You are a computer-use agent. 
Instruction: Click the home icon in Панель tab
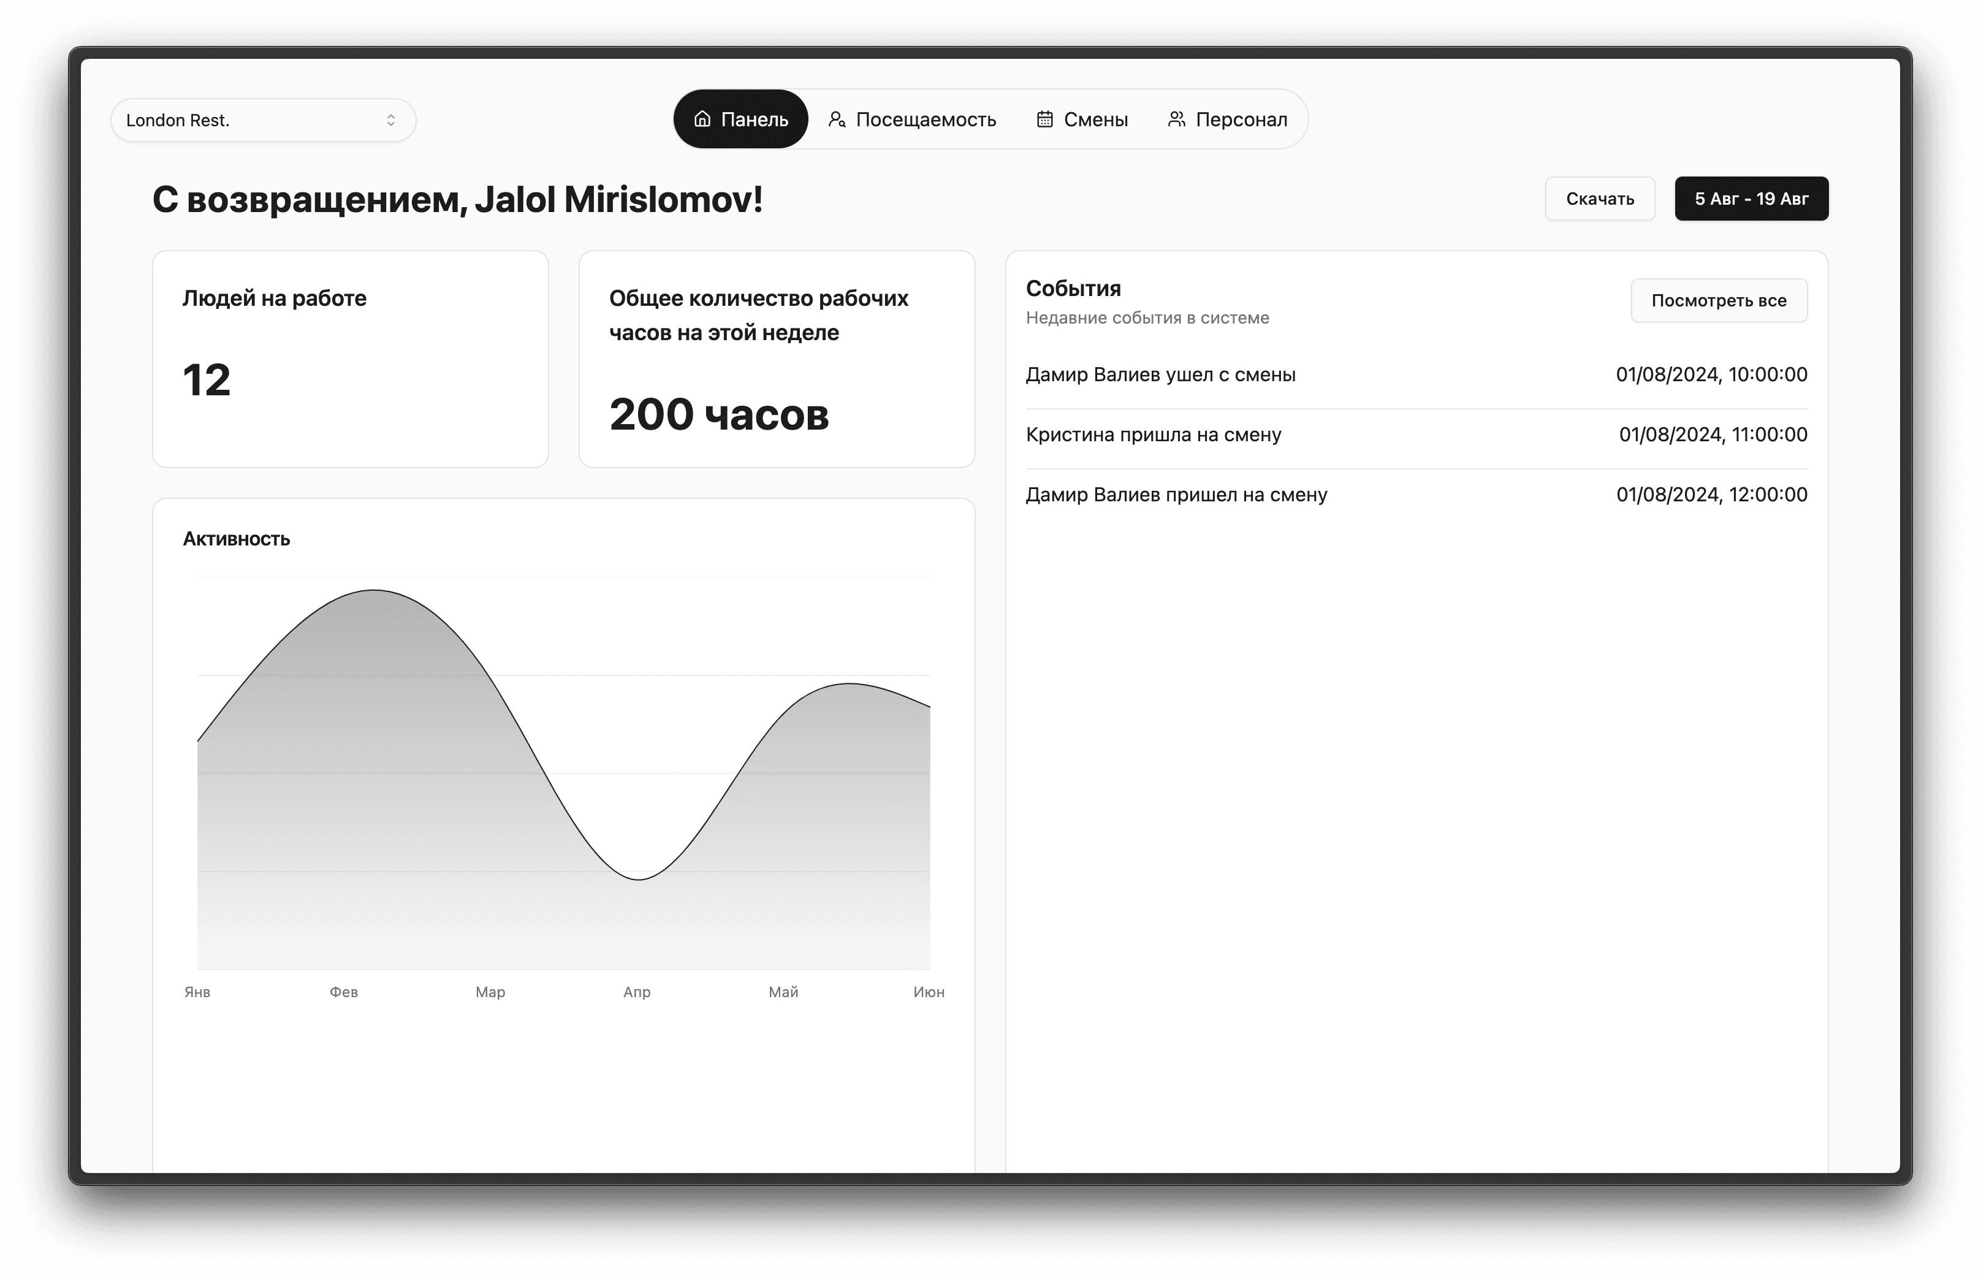[702, 120]
